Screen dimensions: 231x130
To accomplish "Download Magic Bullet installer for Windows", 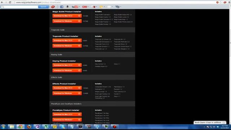I will pos(67,21).
